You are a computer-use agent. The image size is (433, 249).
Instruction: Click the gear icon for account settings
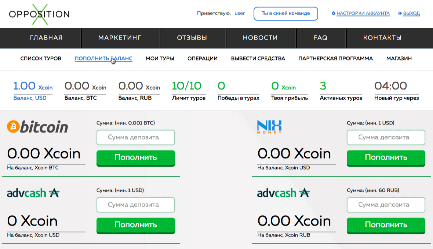333,14
